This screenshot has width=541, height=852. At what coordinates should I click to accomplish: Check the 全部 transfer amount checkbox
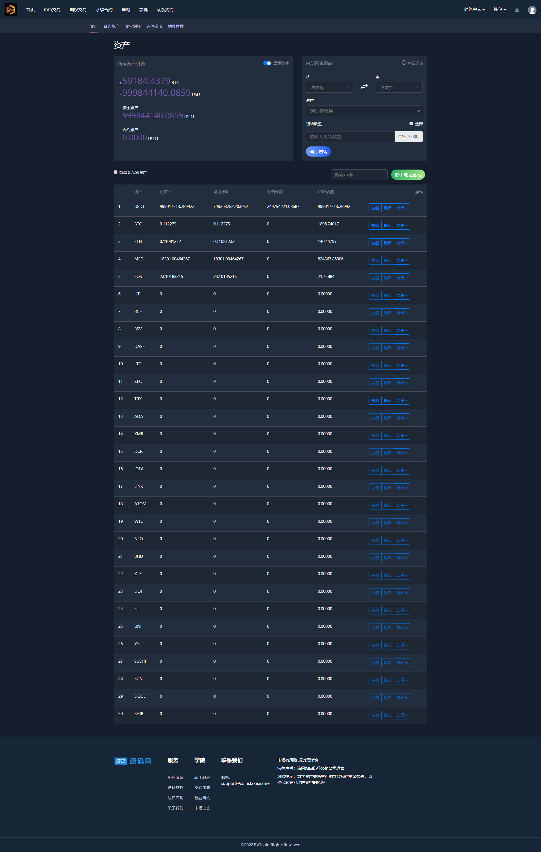411,124
